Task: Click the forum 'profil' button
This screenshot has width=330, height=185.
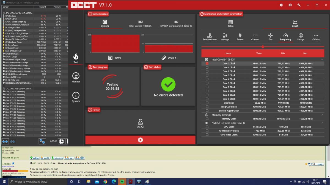Action: [45, 158]
